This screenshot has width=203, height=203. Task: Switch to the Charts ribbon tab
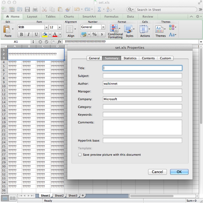pos(69,16)
